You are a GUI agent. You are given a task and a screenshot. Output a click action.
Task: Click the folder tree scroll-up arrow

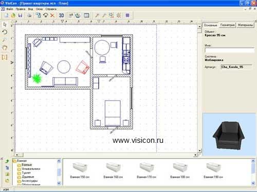coord(59,161)
